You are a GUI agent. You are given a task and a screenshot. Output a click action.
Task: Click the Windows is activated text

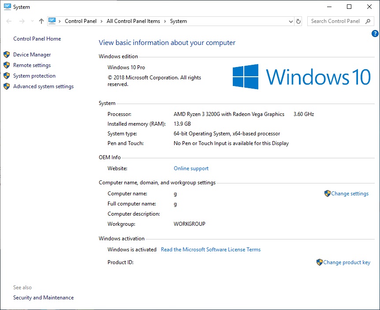pos(132,250)
